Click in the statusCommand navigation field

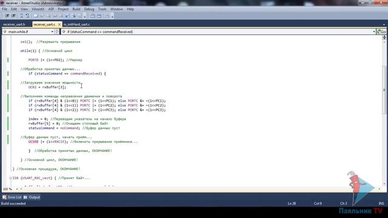click(x=218, y=31)
